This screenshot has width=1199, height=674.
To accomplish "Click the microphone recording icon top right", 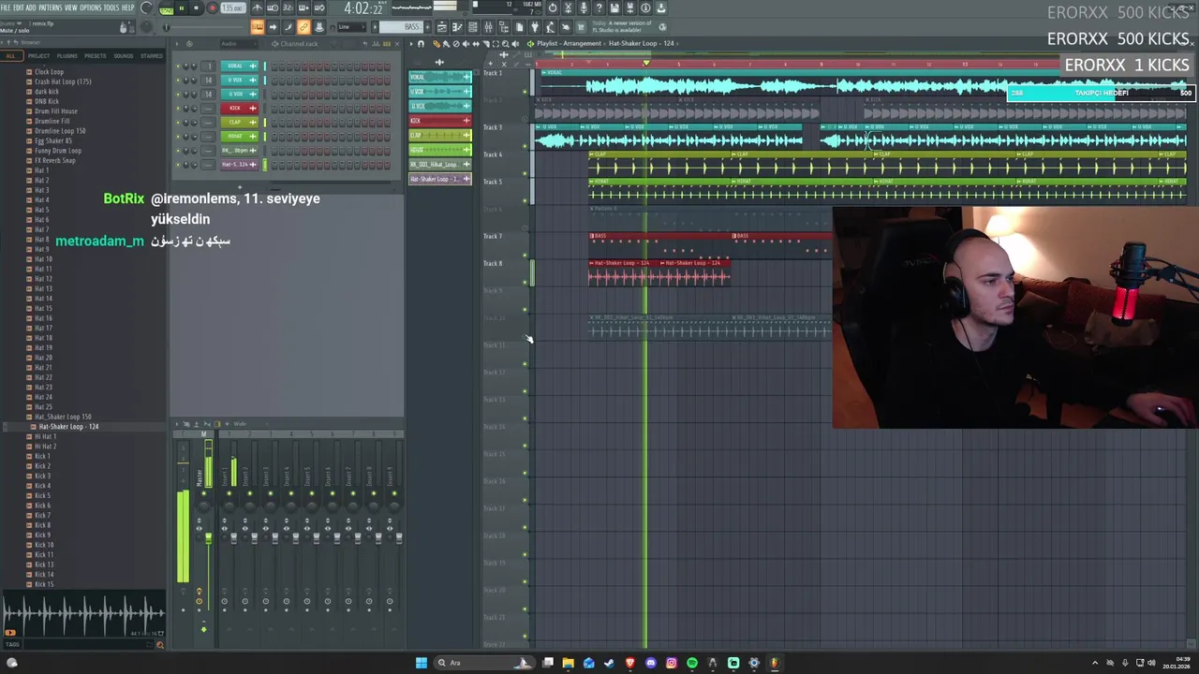I will 584,7.
